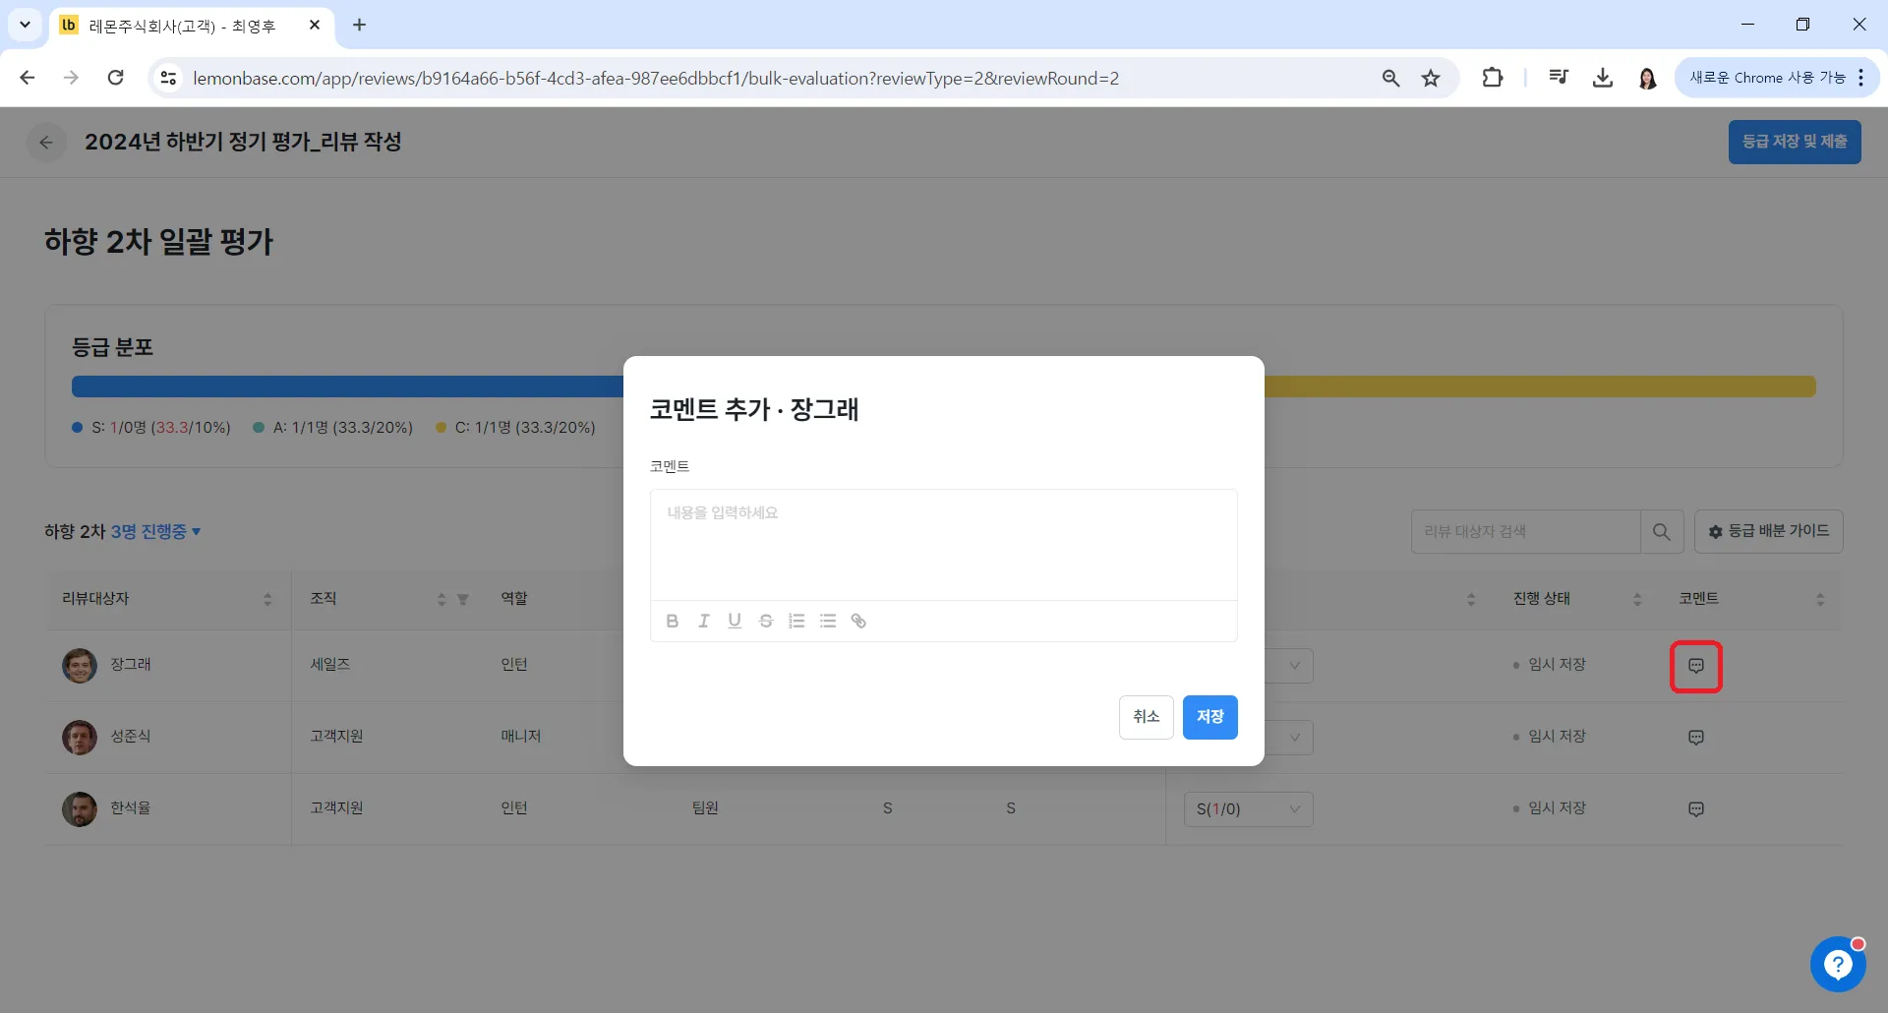The height and width of the screenshot is (1013, 1888).
Task: Click 장그래 profile avatar
Action: [x=80, y=666]
